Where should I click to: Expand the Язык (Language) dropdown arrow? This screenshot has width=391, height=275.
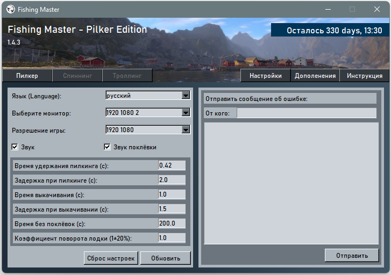(186, 96)
